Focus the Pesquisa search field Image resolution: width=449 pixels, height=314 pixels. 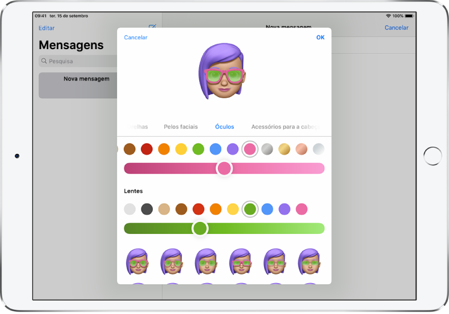[x=78, y=61]
